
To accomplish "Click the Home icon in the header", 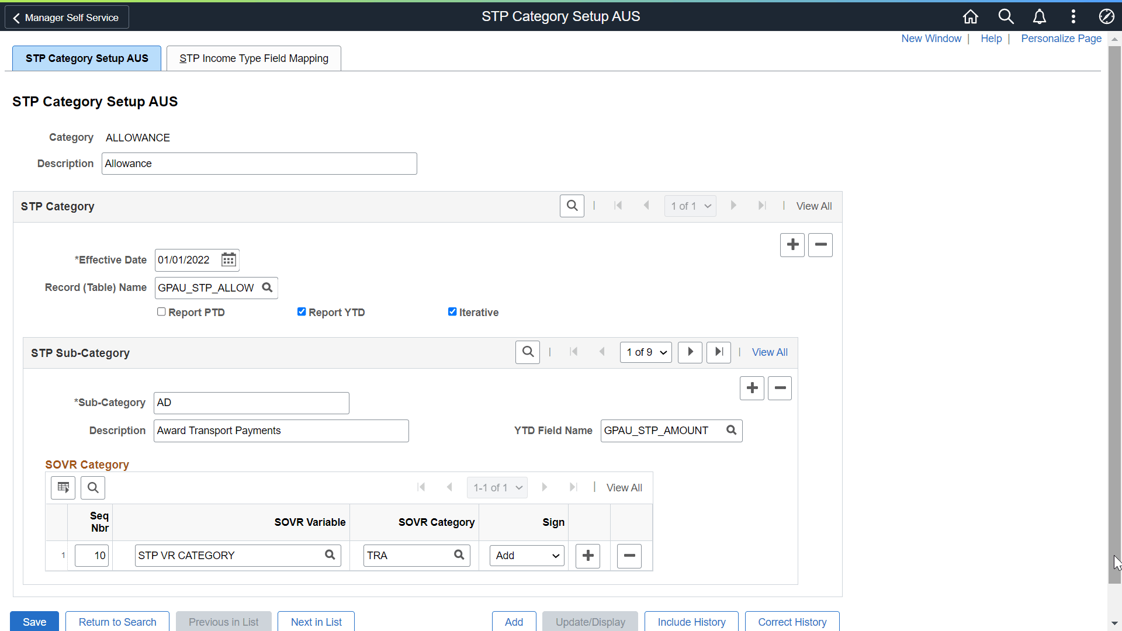I will click(970, 16).
